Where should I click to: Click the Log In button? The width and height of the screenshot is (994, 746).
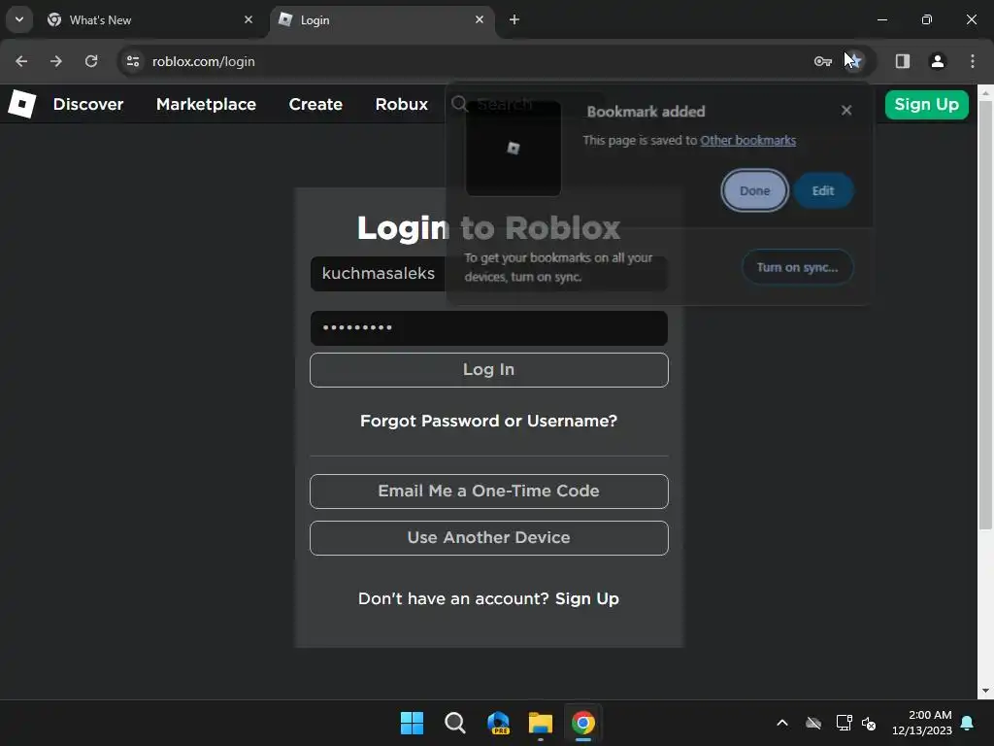[489, 370]
